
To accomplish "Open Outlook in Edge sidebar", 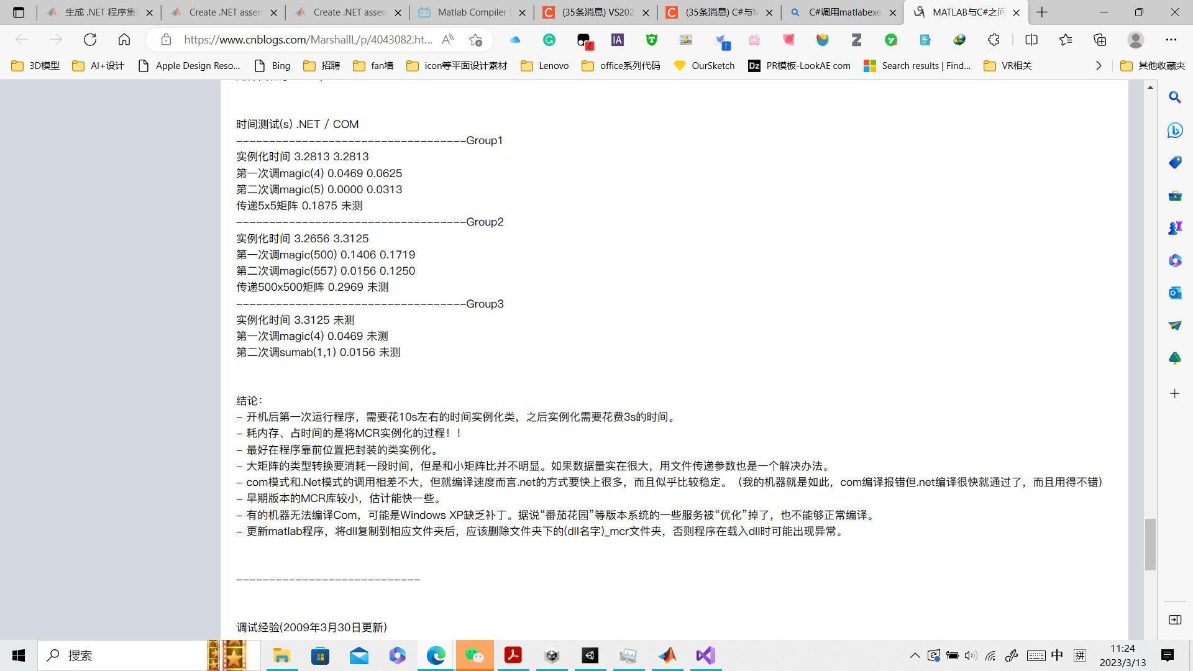I will tap(1174, 293).
